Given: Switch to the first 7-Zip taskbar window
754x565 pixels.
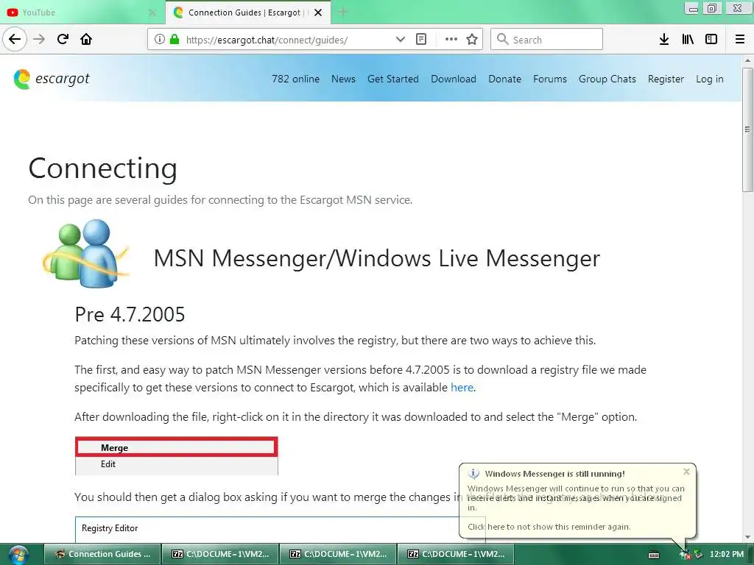Looking at the screenshot, I should tap(219, 554).
